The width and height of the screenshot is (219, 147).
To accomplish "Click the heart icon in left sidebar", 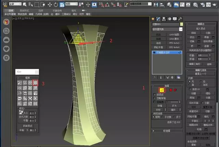I will click(x=6, y=49).
